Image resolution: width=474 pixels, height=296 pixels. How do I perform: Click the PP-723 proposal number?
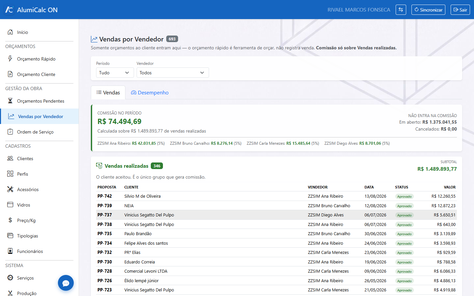[x=105, y=290]
